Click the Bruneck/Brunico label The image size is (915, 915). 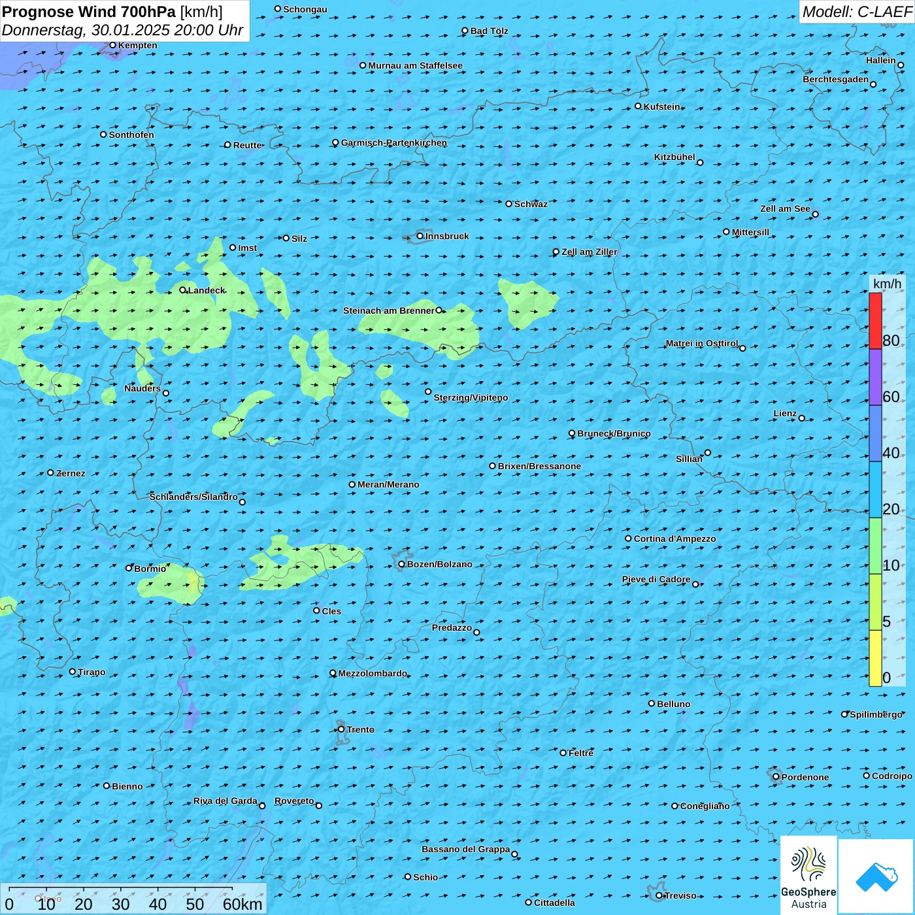point(614,433)
